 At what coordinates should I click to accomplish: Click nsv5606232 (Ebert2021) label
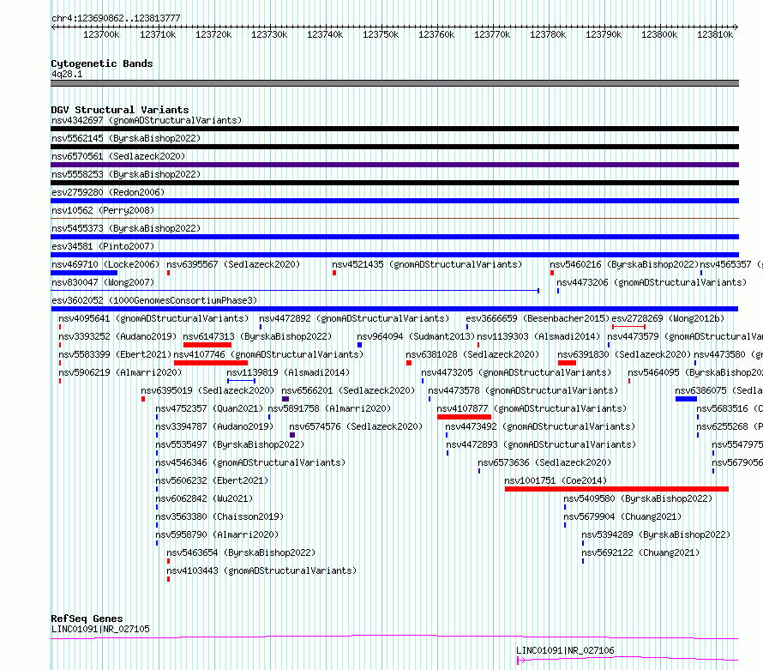[x=212, y=480]
